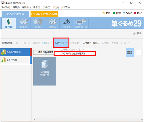
Task: Open the 住所録 address book toolbar icon
Action: pos(9,23)
